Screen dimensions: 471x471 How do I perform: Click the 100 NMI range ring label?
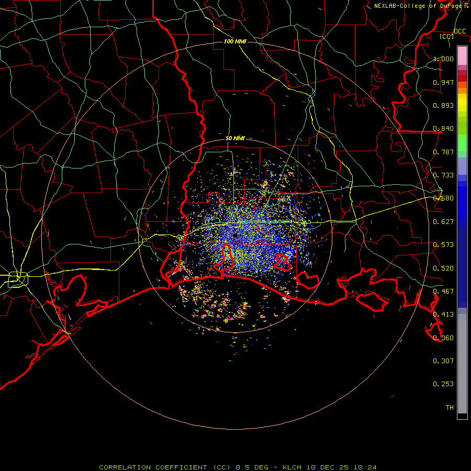[x=235, y=41]
